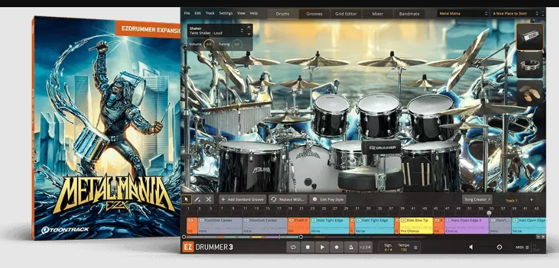Select the Track 1 tab
This screenshot has width=559, height=268.
click(x=511, y=200)
